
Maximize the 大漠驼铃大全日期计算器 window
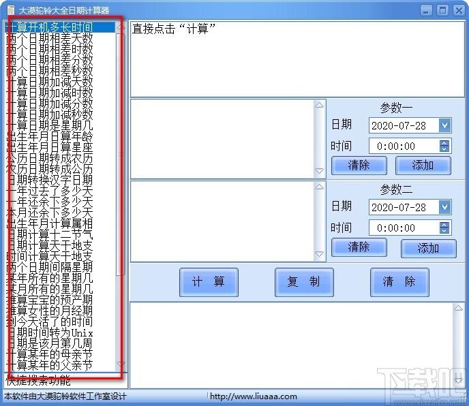pos(442,10)
